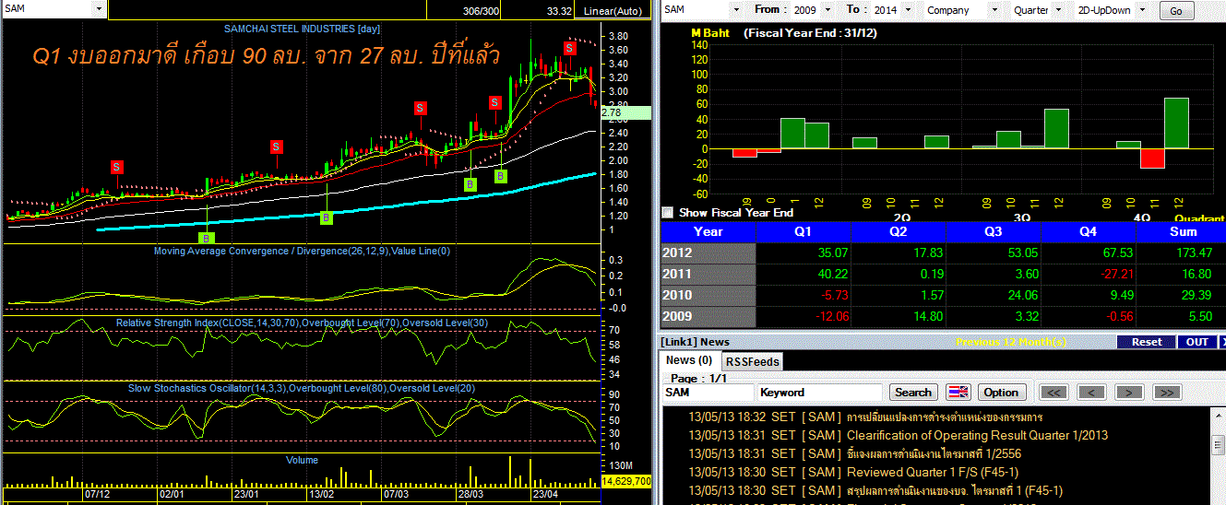
Task: Click the Q1 column header
Action: point(803,232)
